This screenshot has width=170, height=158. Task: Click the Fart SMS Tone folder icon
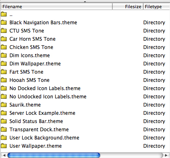[x=4, y=72]
